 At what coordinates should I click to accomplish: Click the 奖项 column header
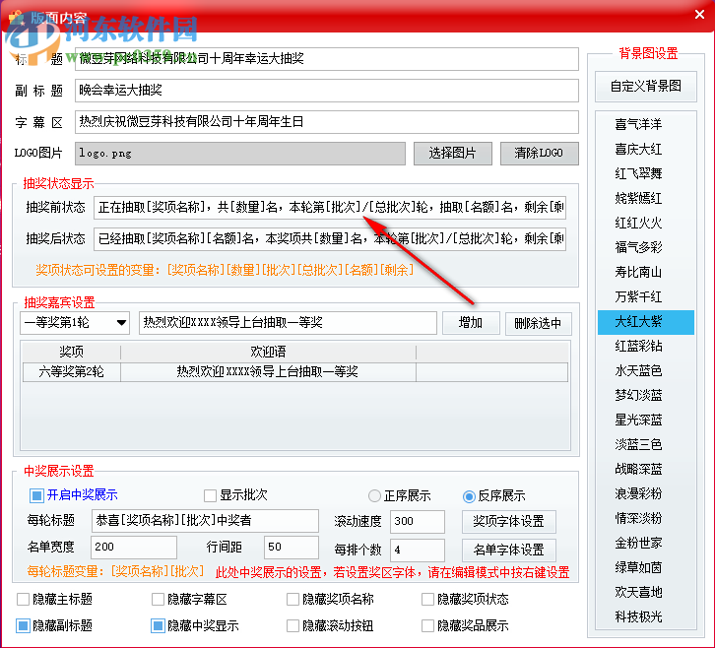(72, 352)
